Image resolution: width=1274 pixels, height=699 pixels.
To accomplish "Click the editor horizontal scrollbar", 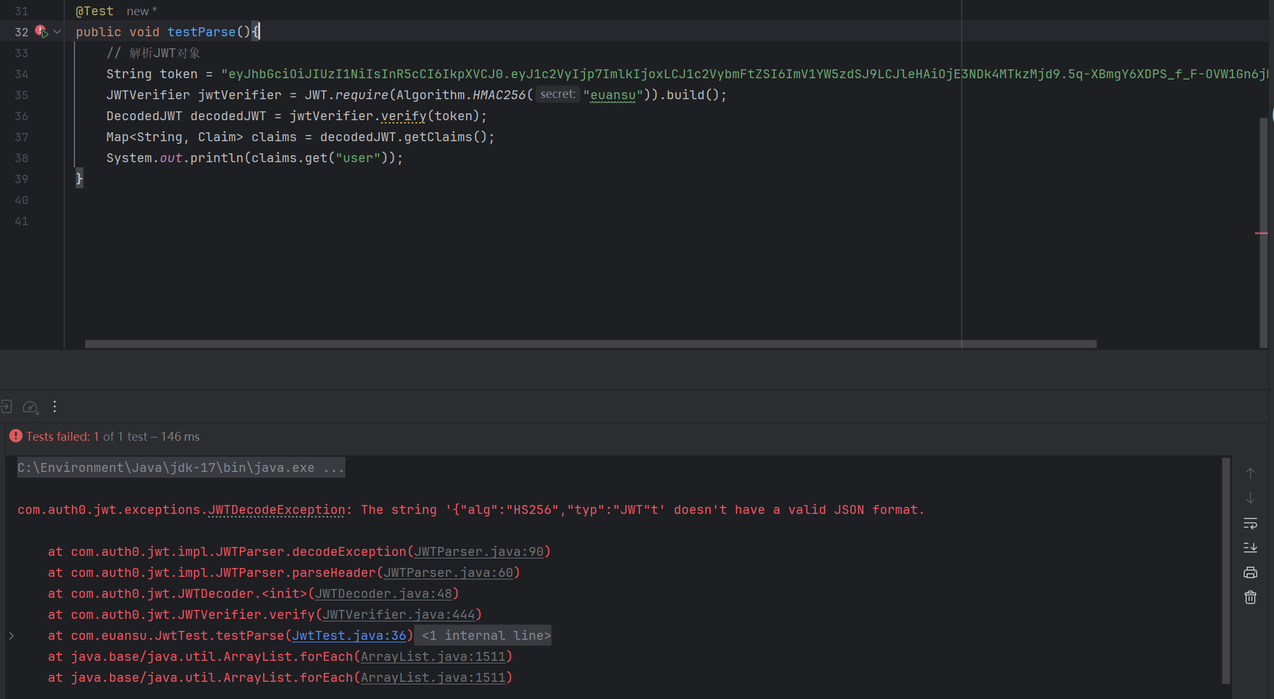I will 590,344.
